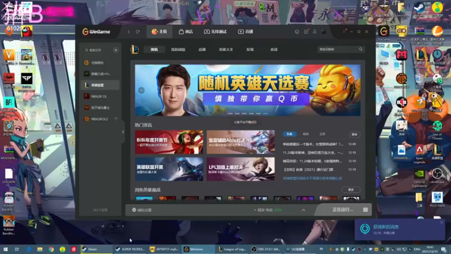The image size is (451, 254).
Task: Switch to the 英雄大全 tab
Action: click(x=226, y=50)
